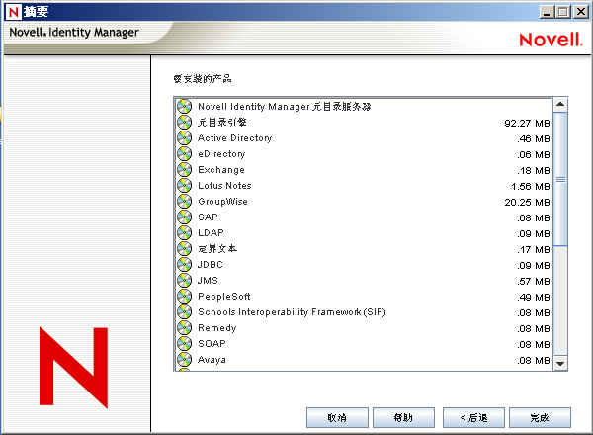Click the scroll down arrow of product list
This screenshot has height=435, width=593.
(560, 363)
